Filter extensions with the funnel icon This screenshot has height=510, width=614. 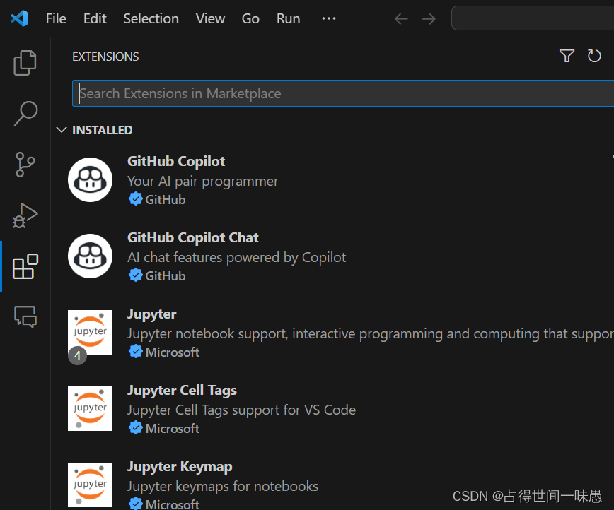click(x=567, y=56)
